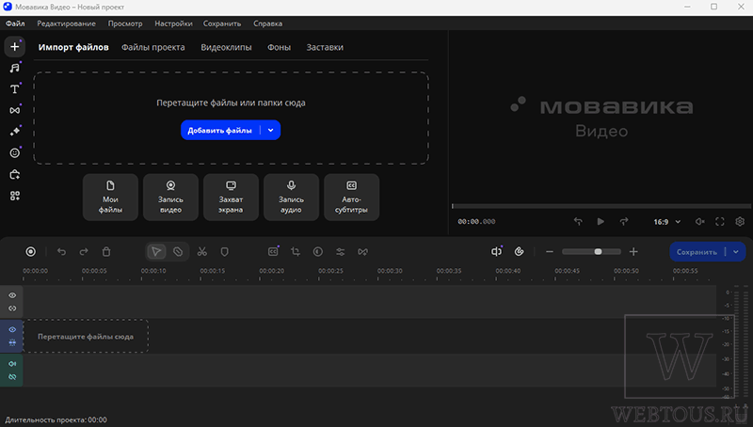Open the 16:9 aspect ratio dropdown
The width and height of the screenshot is (753, 427).
point(666,222)
